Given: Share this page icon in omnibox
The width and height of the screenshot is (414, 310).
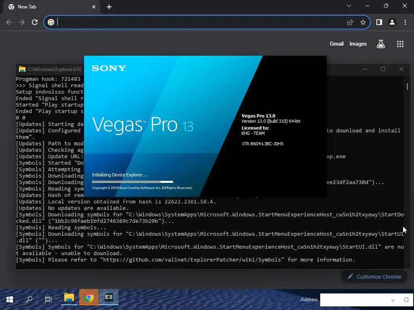Looking at the screenshot, I should click(x=350, y=23).
